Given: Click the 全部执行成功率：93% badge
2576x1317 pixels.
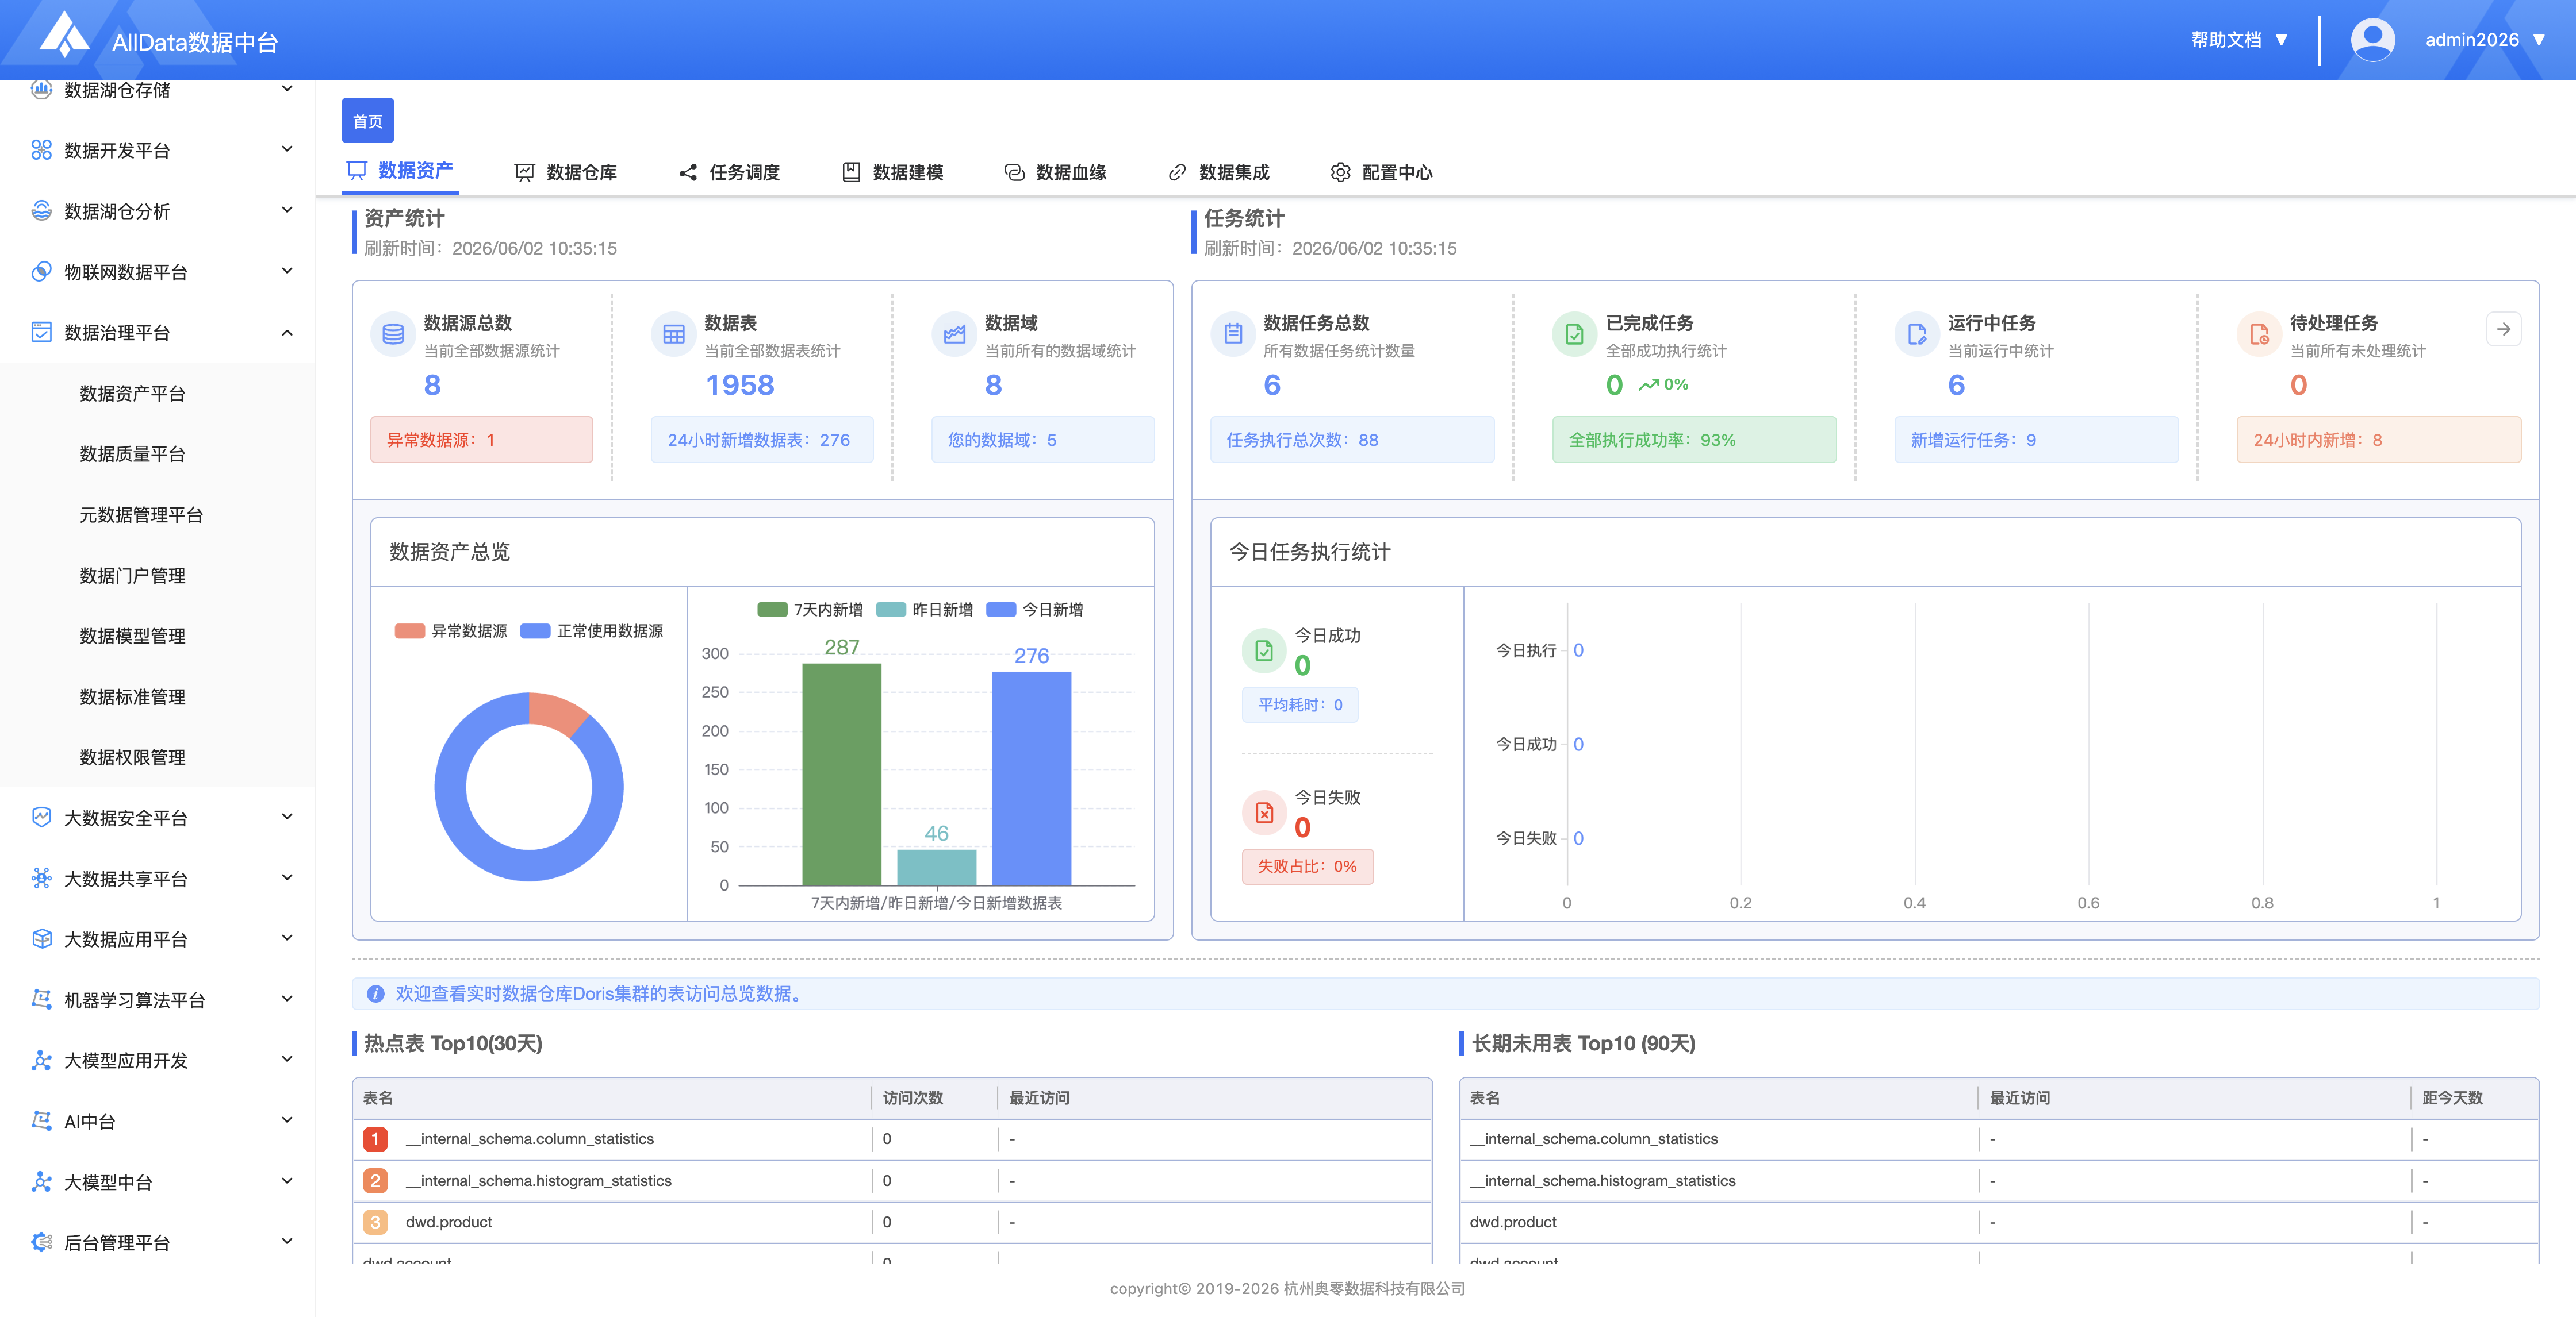Looking at the screenshot, I should [1693, 440].
